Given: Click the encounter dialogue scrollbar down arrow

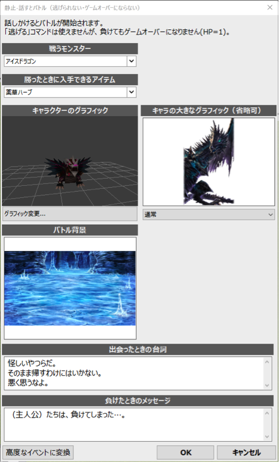Looking at the screenshot, I should pos(267,385).
